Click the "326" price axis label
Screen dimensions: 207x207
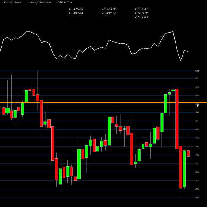click(197, 189)
